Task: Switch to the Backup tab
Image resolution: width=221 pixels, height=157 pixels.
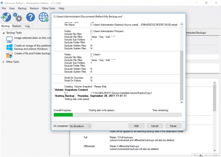Action: coord(6,26)
